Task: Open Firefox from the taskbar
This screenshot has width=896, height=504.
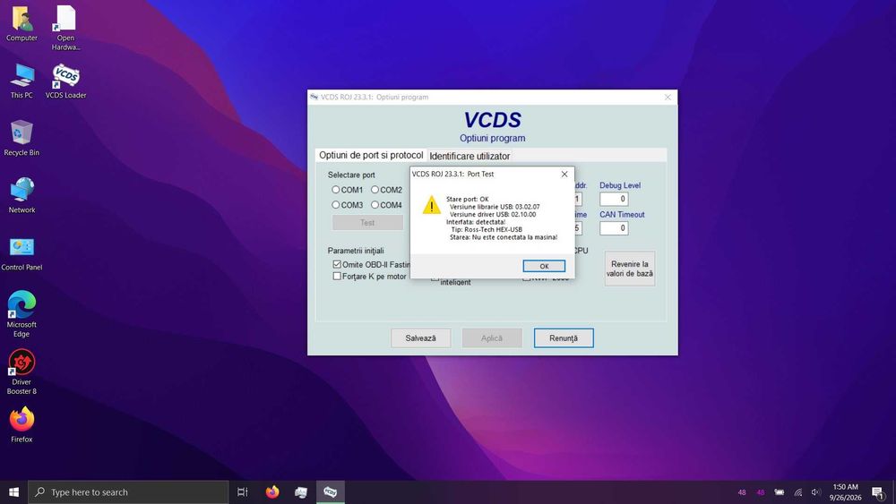Action: tap(272, 492)
